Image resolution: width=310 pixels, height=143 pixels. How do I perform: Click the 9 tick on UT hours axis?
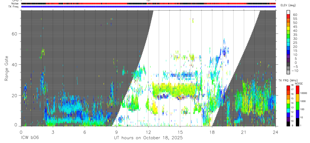(x=117, y=132)
